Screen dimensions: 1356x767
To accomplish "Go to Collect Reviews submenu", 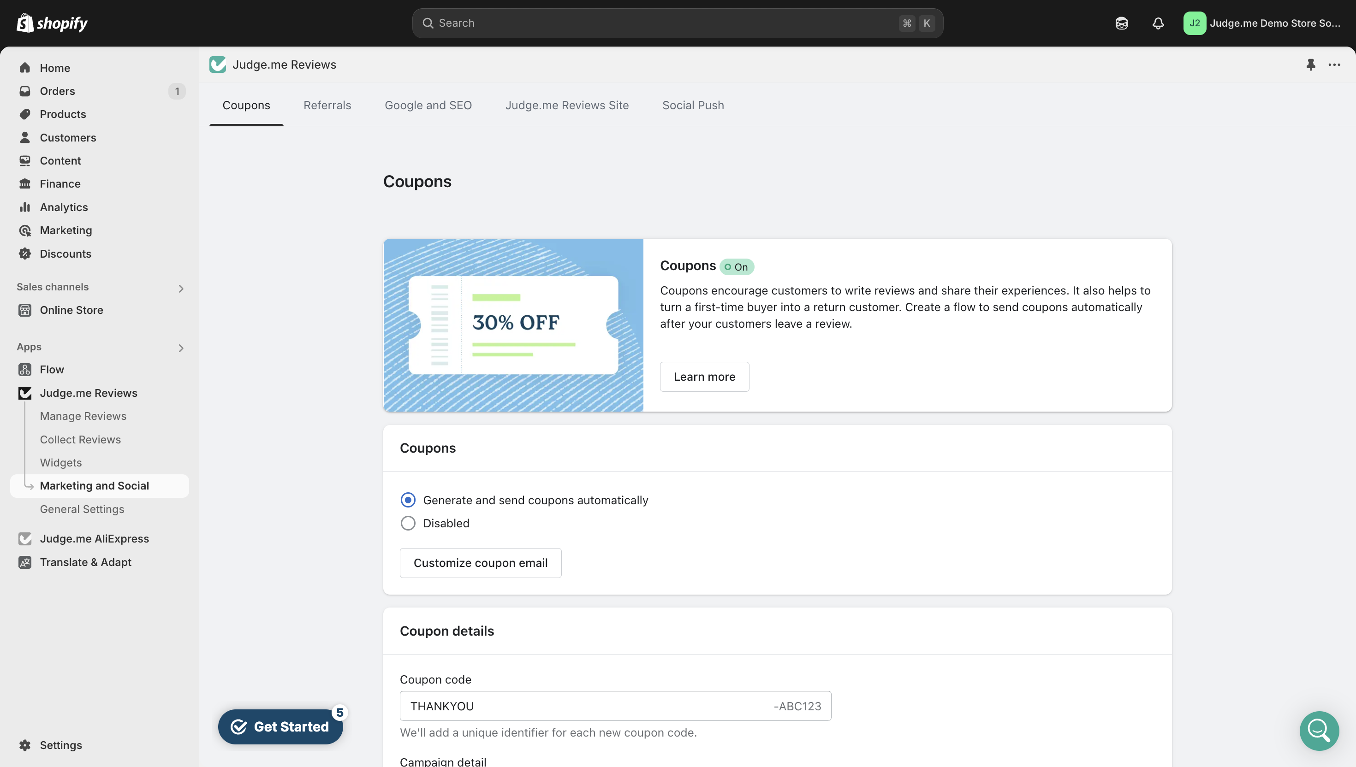I will (x=80, y=439).
